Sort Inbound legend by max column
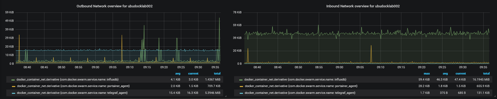Screen dimensions: 497x99 427,73
